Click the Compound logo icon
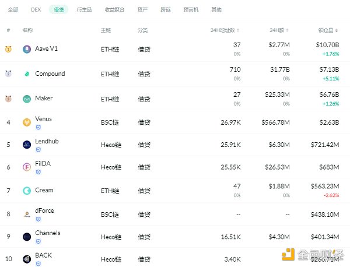Image resolution: width=350 pixels, height=267 pixels. click(x=27, y=74)
